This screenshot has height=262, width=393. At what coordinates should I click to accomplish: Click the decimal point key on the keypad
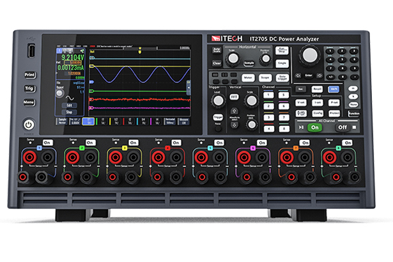354,77
